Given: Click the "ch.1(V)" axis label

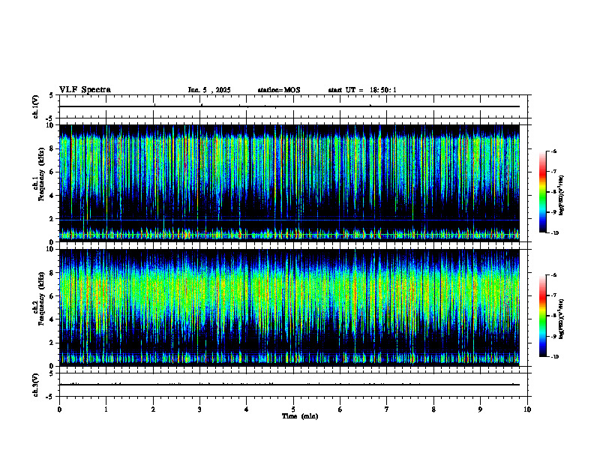Looking at the screenshot, I should click(x=36, y=106).
